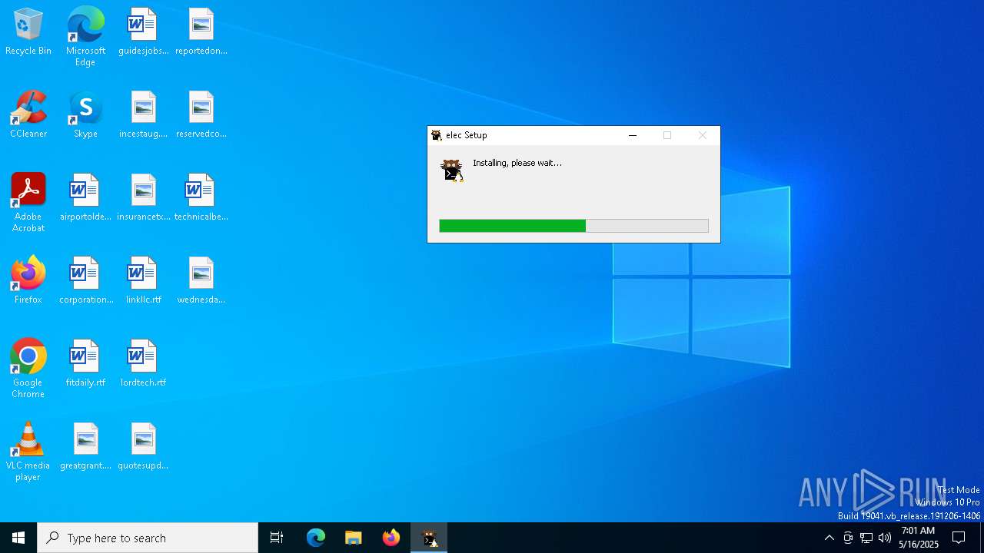
Task: Open volume control tray icon
Action: pos(885,538)
